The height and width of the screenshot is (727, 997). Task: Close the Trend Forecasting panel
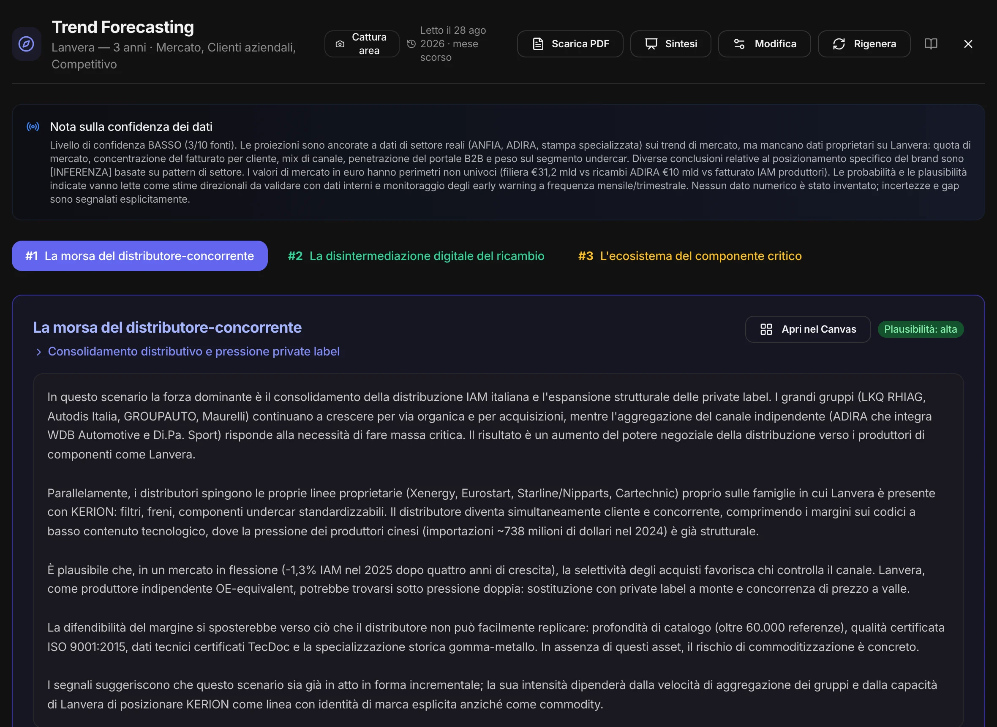[967, 44]
